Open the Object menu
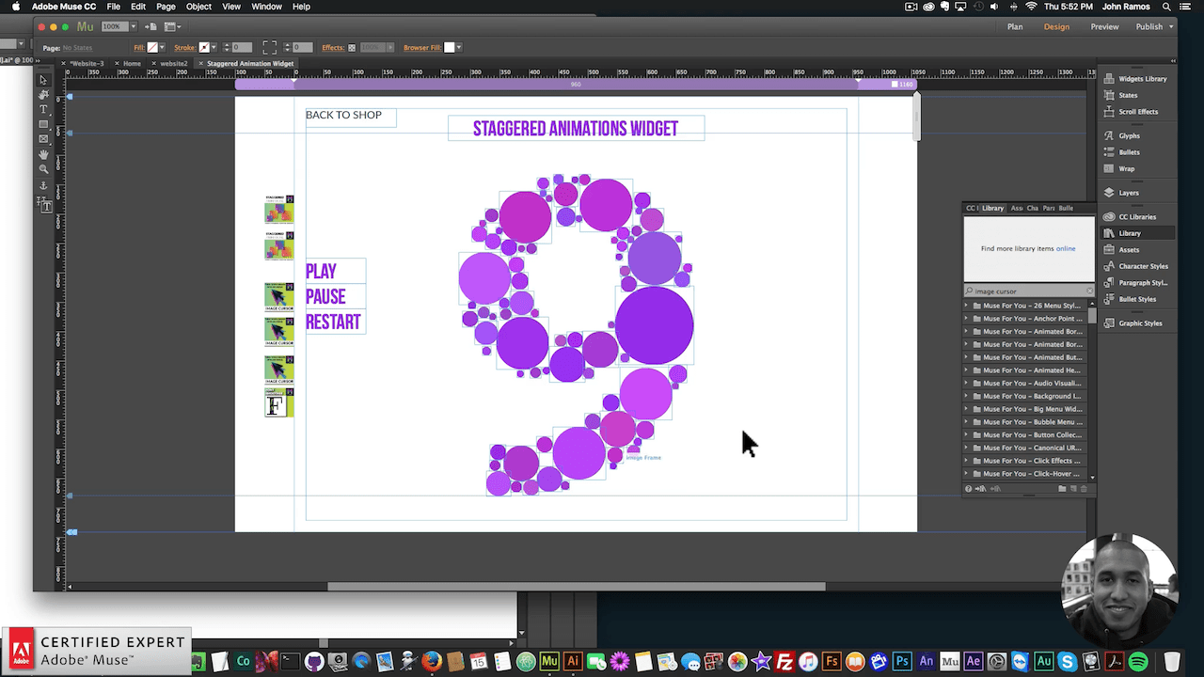The width and height of the screenshot is (1204, 677). point(198,7)
